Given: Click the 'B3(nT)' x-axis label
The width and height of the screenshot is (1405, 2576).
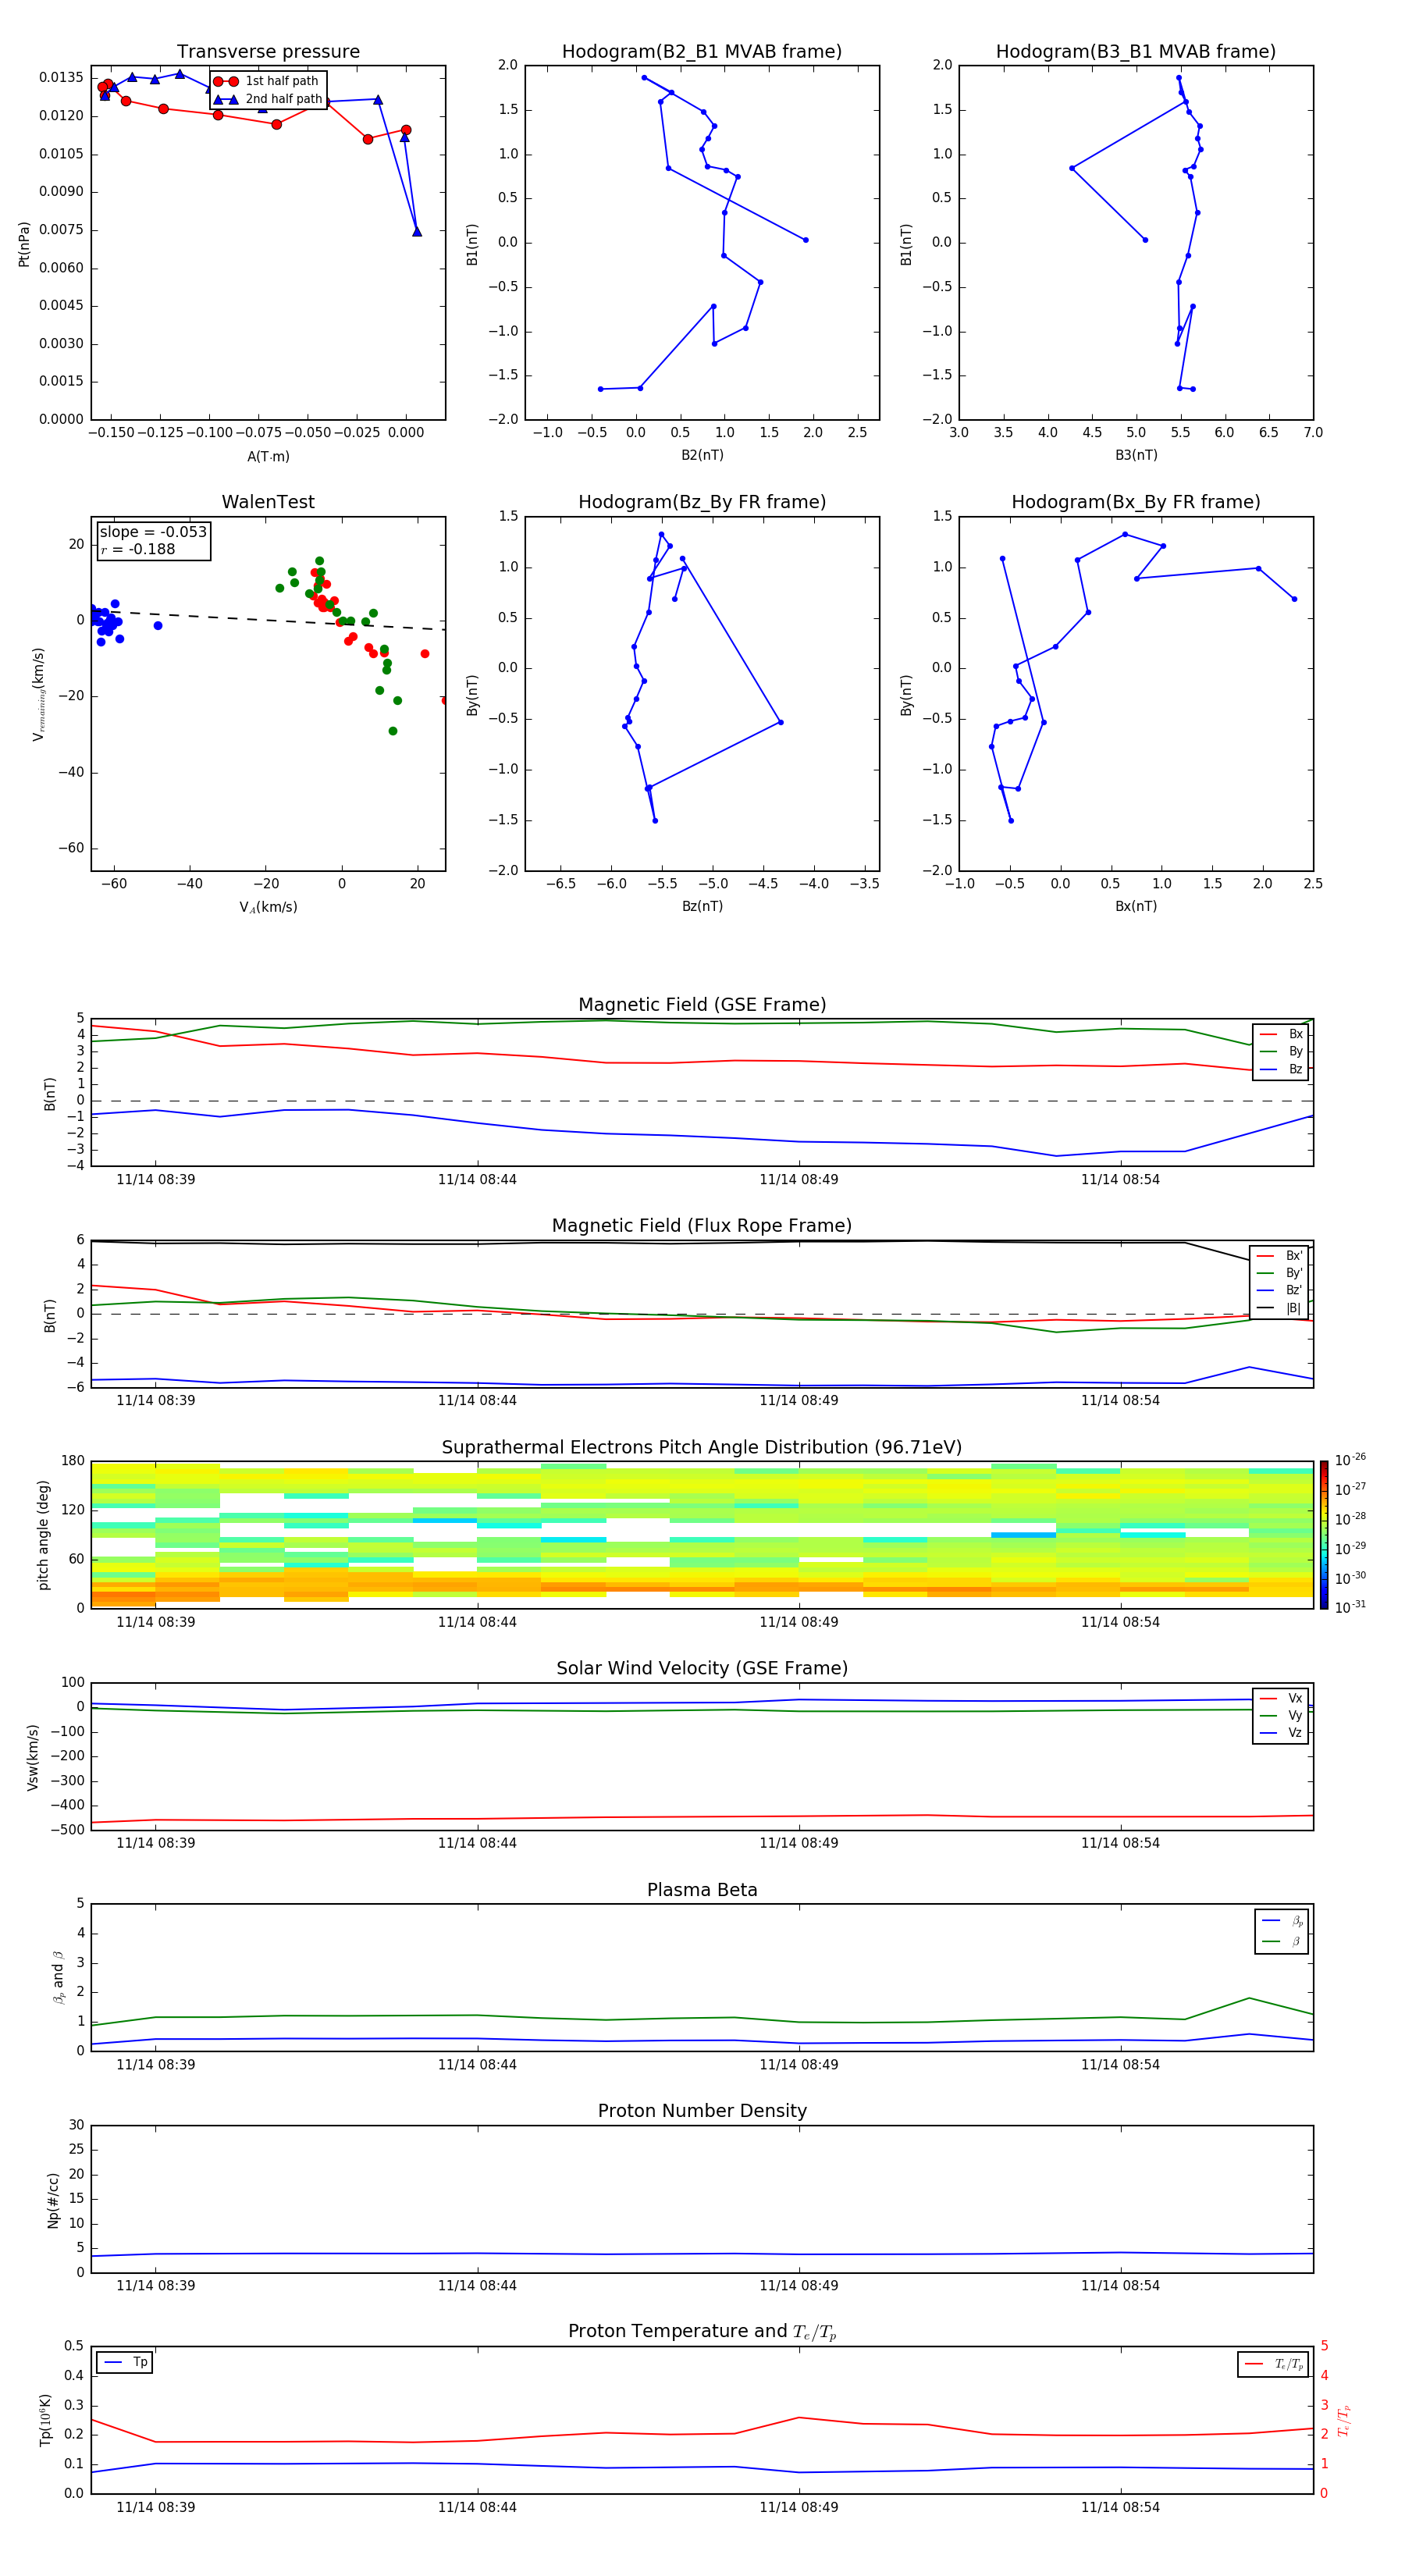Looking at the screenshot, I should click(x=1136, y=455).
